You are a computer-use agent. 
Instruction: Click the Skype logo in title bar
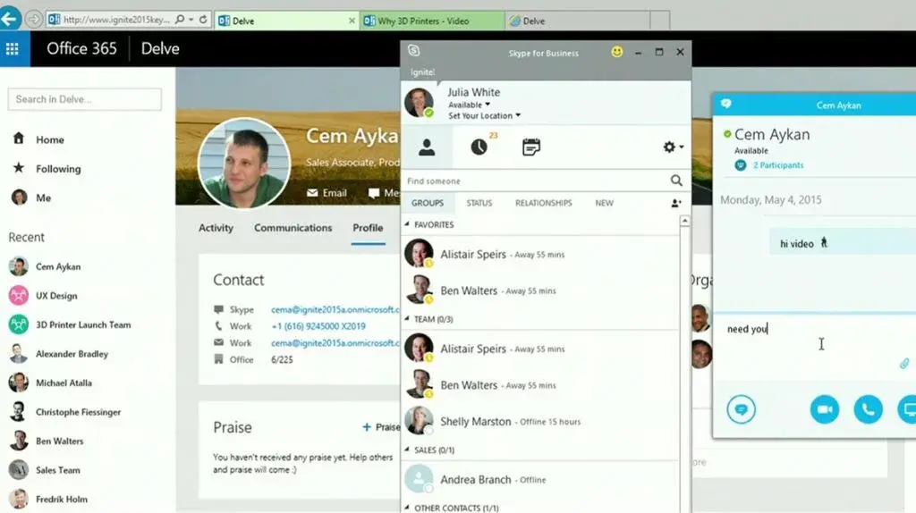click(x=413, y=51)
